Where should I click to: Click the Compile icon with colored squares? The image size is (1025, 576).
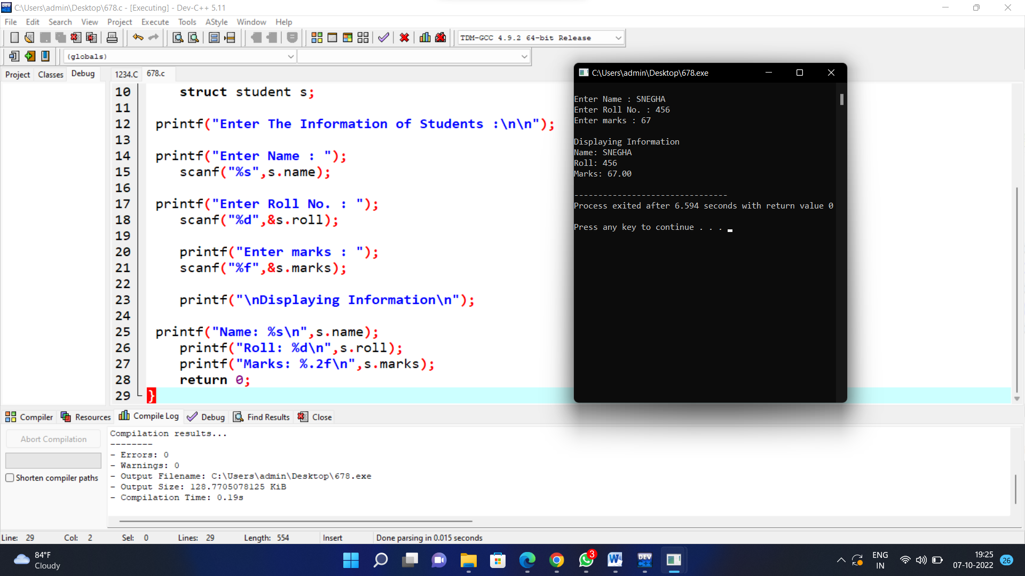click(x=317, y=38)
